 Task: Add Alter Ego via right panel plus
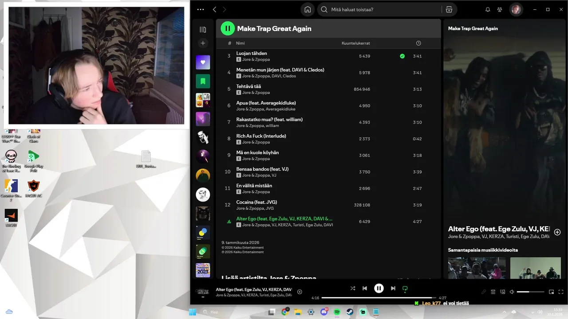tap(557, 232)
